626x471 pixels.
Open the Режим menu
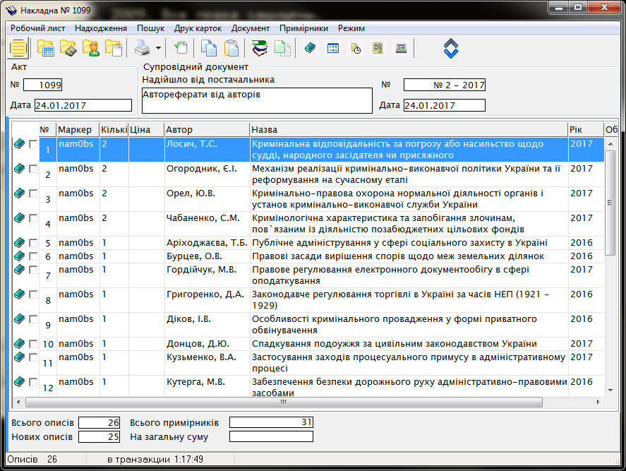(x=351, y=28)
